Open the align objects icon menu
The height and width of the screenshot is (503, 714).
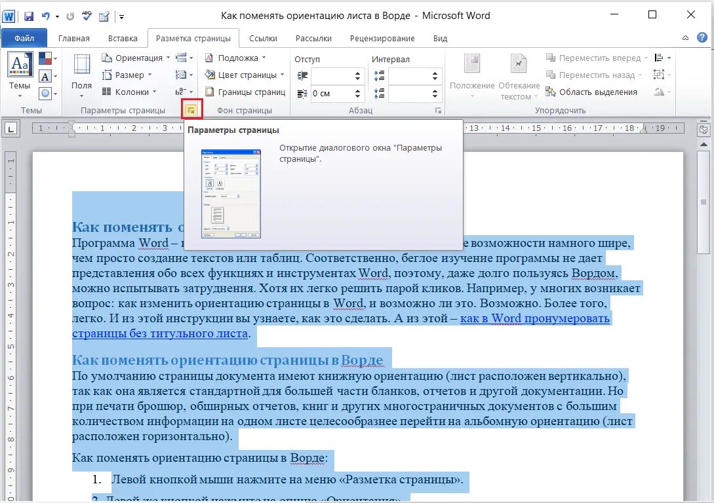(x=662, y=58)
